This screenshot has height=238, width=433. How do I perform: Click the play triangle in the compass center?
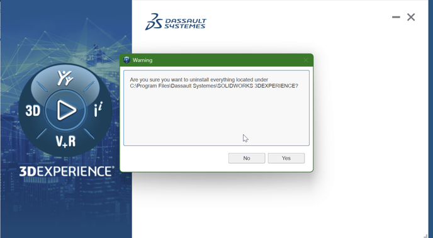[66, 110]
